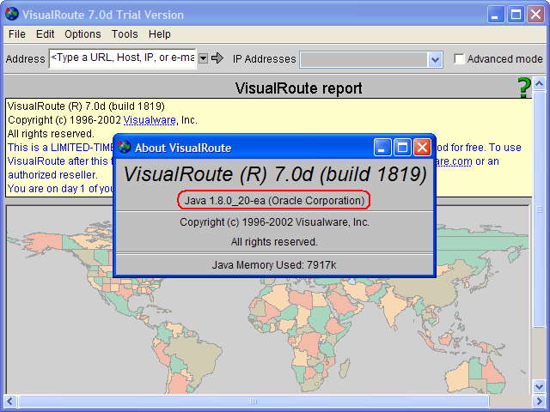Follow the Visualware link in the report
The width and height of the screenshot is (550, 412).
pos(150,120)
